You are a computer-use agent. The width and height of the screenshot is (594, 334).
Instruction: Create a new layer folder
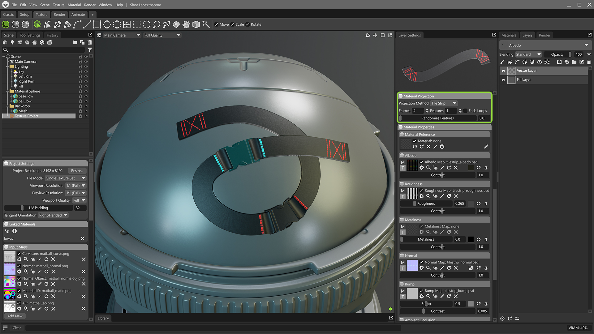pos(574,62)
